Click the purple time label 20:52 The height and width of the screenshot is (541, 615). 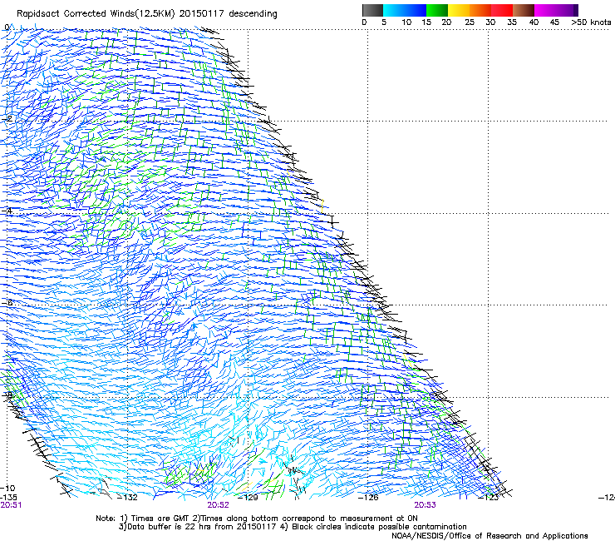point(218,505)
